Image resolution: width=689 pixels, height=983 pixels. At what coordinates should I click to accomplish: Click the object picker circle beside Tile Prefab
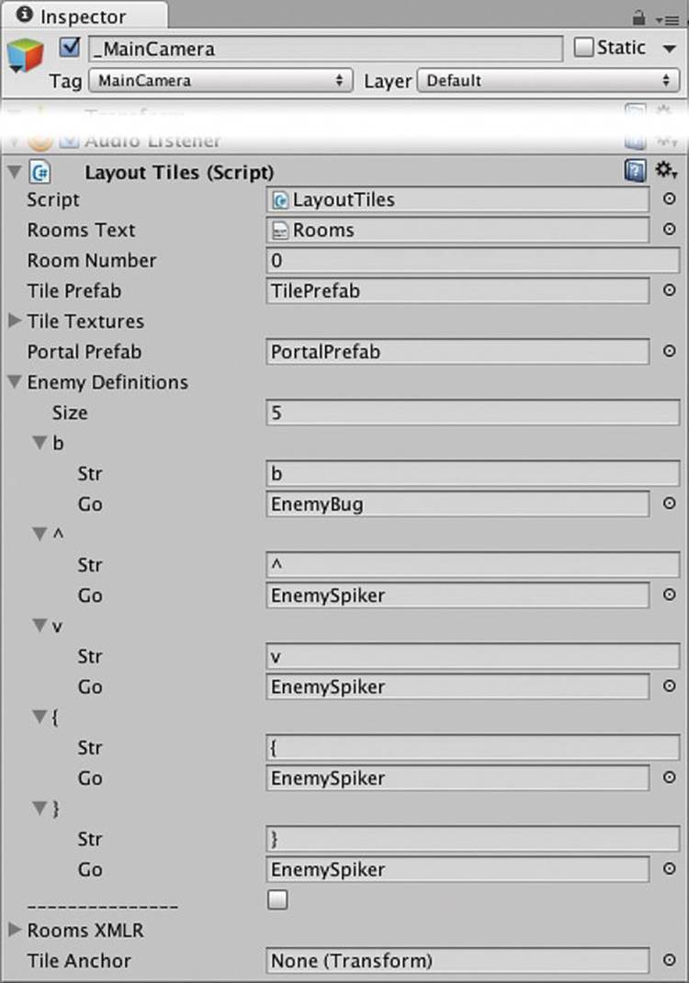[x=669, y=290]
